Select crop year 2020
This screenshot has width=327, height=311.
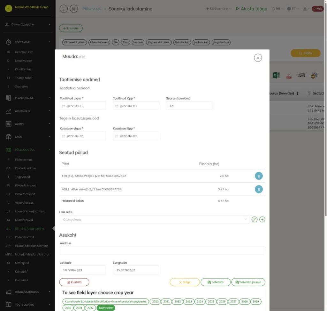(x=155, y=302)
